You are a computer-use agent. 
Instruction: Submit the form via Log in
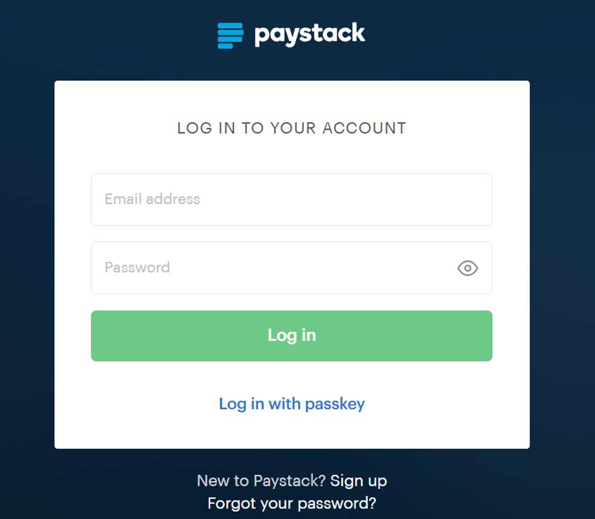click(x=292, y=336)
